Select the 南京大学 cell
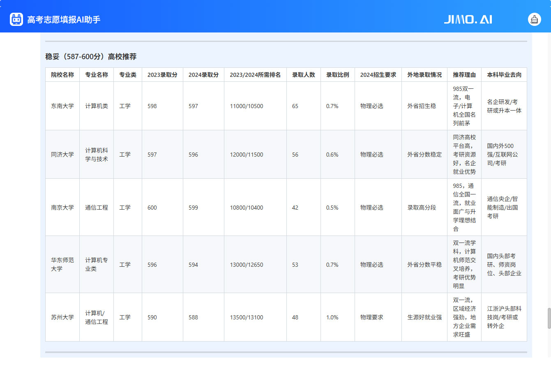The height and width of the screenshot is (388, 551). coord(62,208)
